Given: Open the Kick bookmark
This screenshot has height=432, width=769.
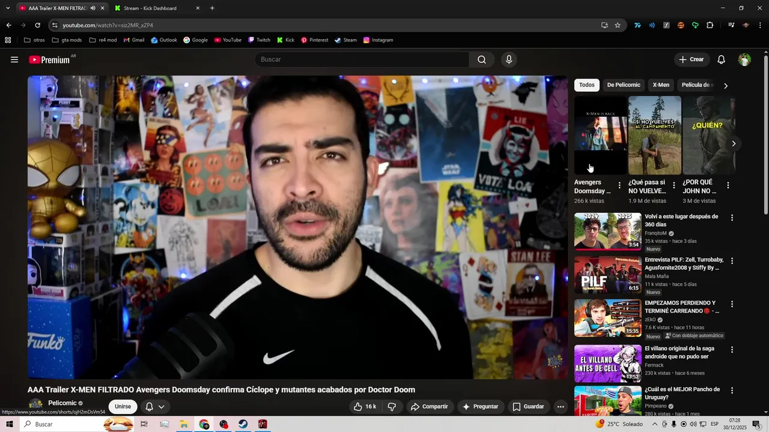Looking at the screenshot, I should coord(285,40).
